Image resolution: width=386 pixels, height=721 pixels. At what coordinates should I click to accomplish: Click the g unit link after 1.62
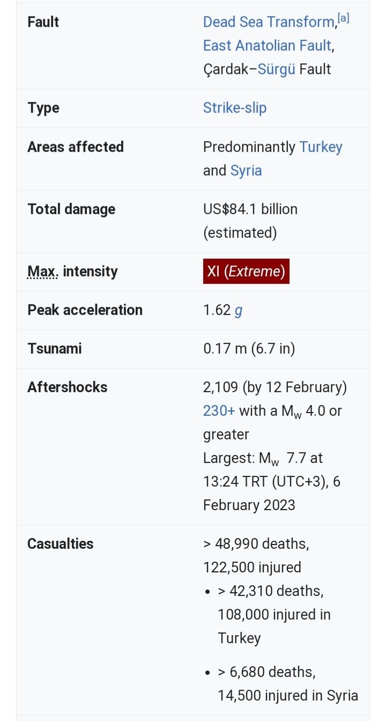(239, 310)
